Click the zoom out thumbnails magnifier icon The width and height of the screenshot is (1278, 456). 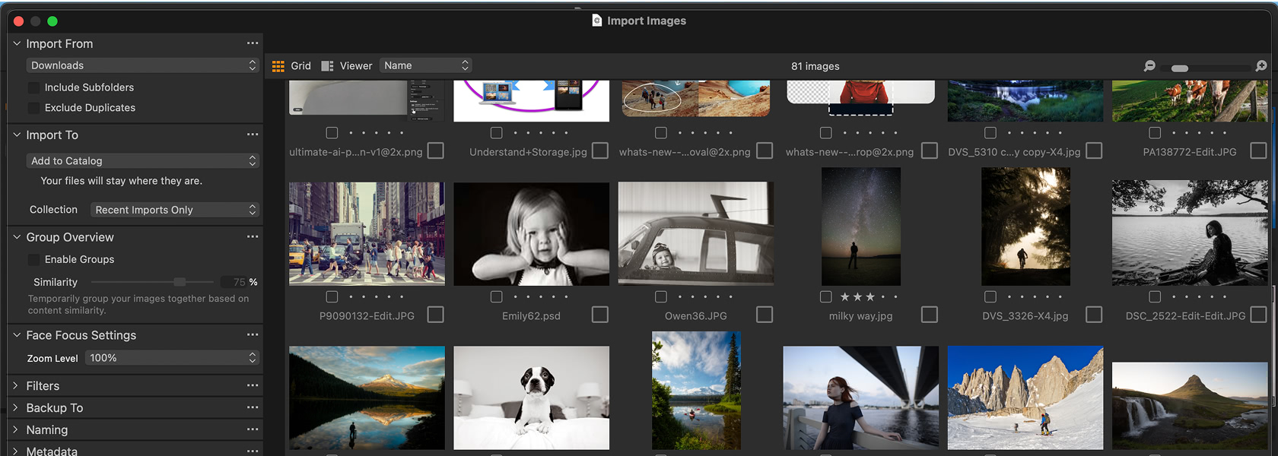tap(1149, 67)
